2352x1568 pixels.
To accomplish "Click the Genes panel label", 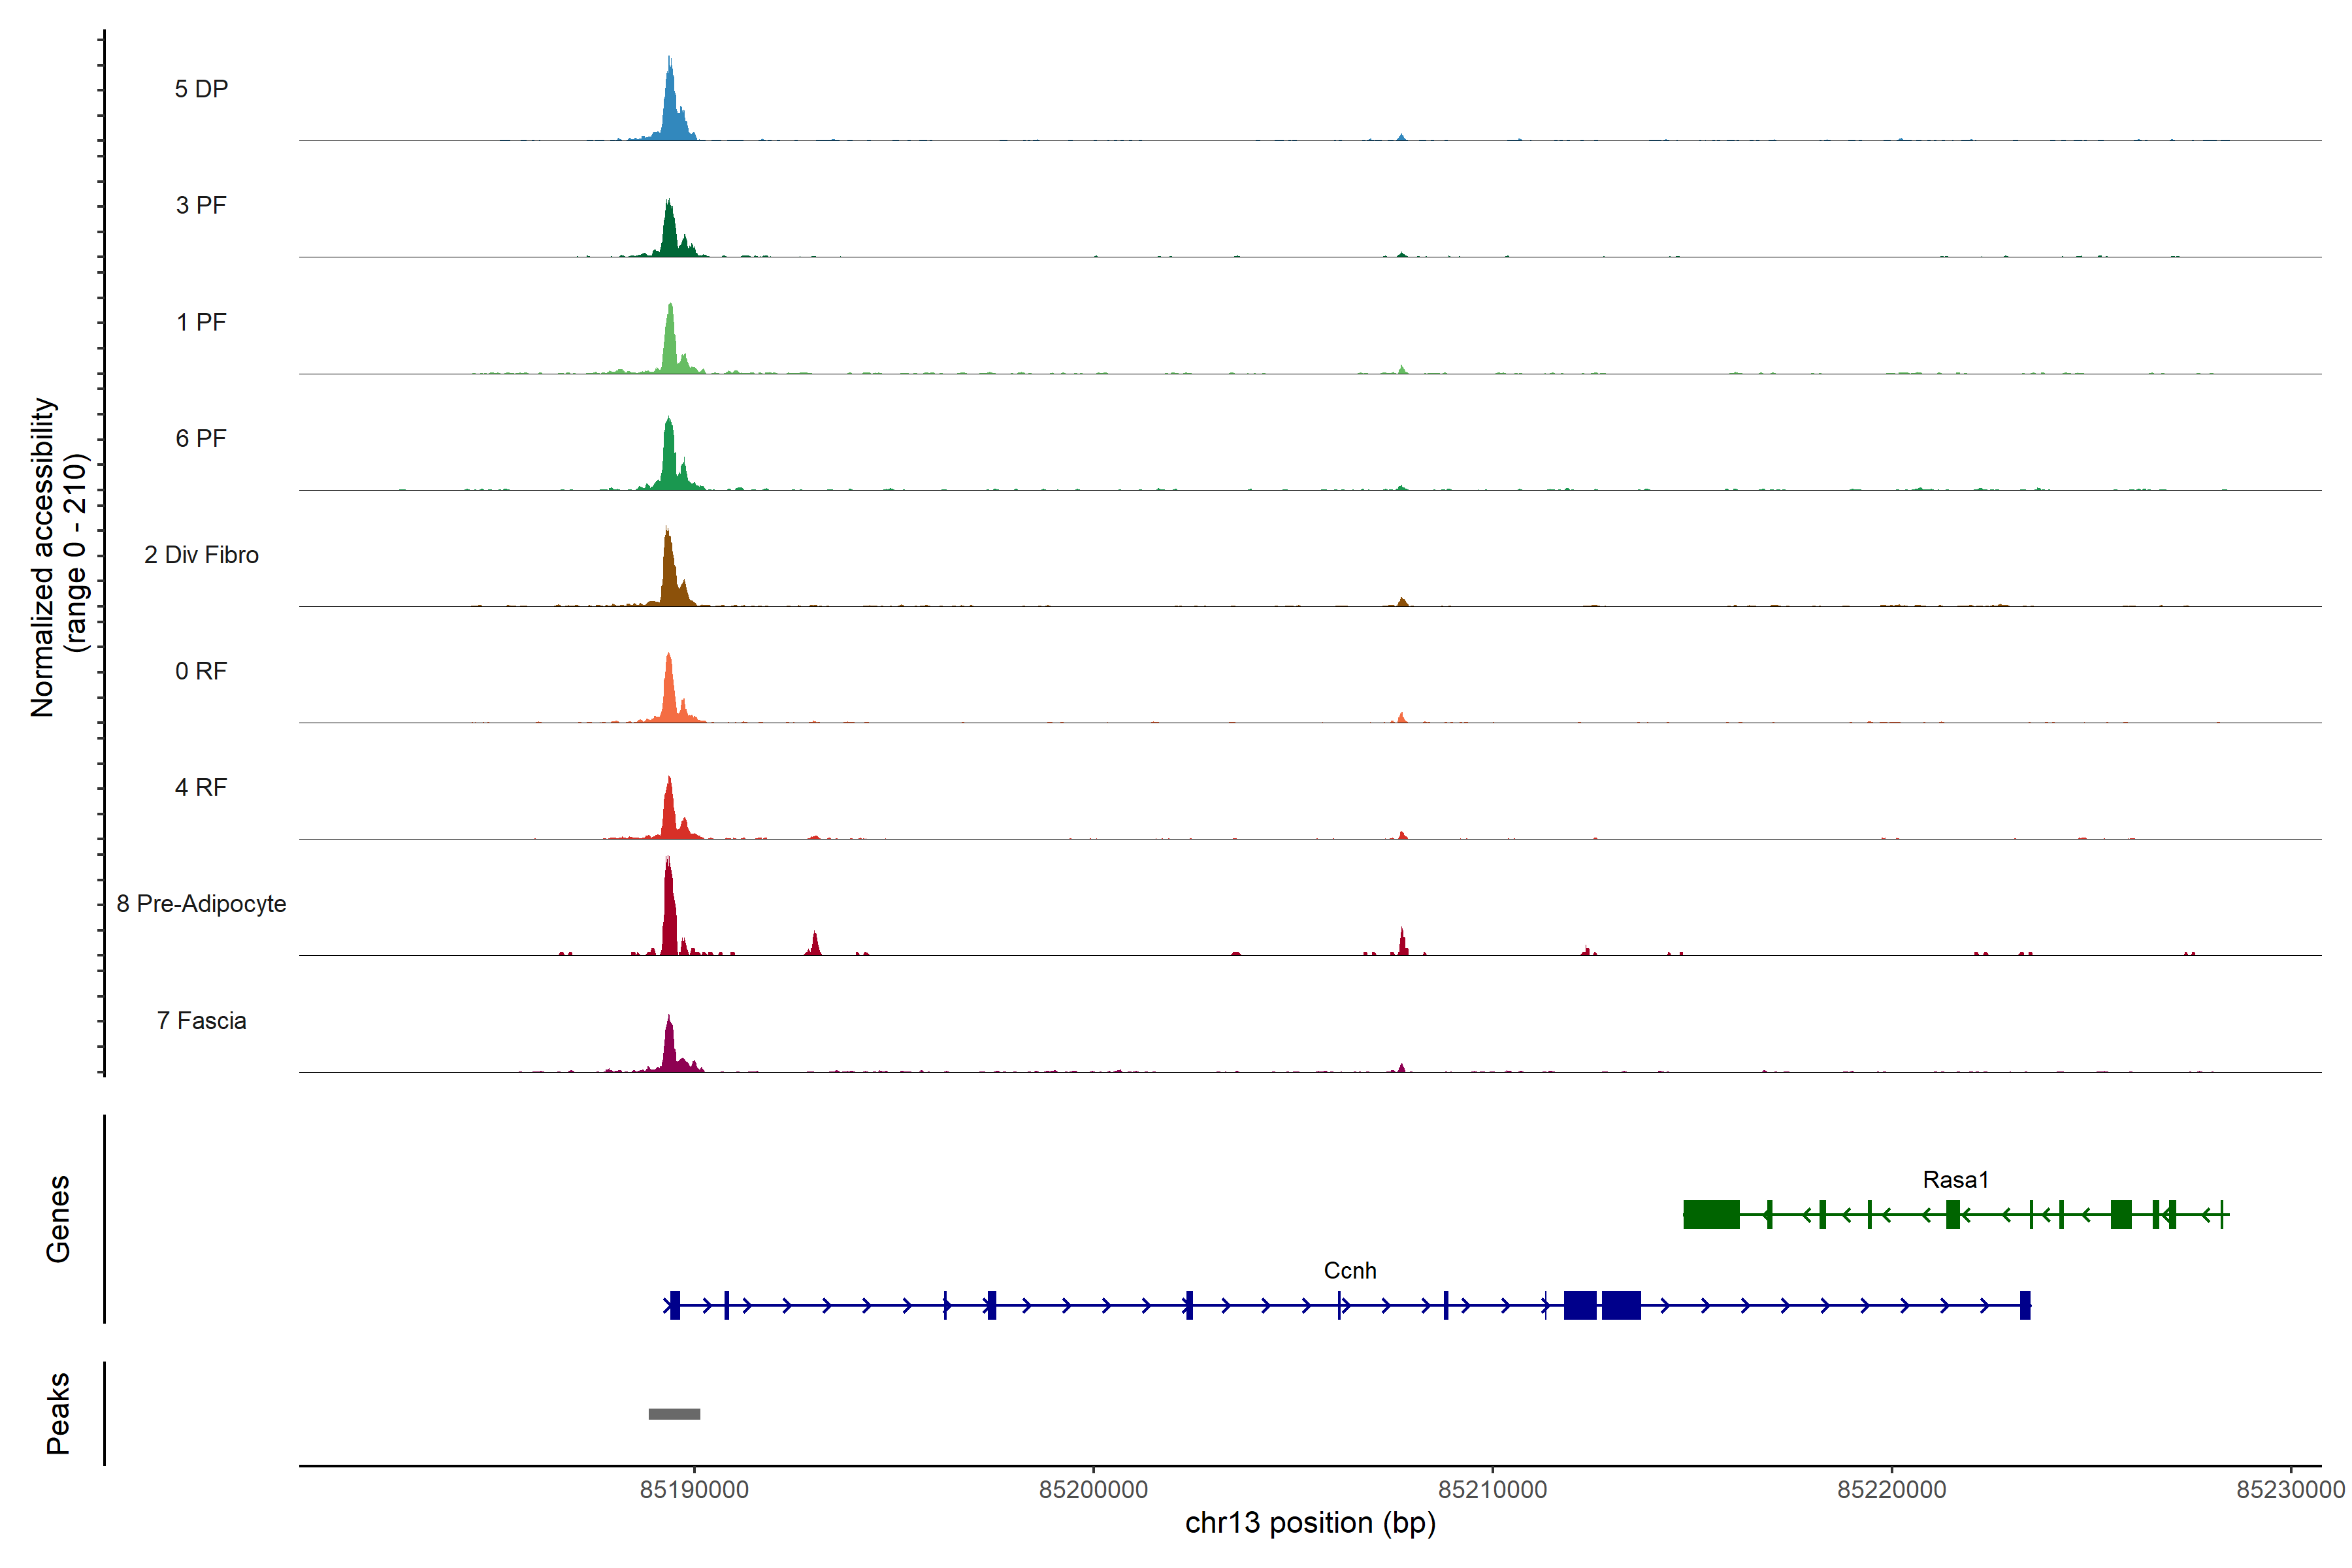I will pyautogui.click(x=58, y=1219).
